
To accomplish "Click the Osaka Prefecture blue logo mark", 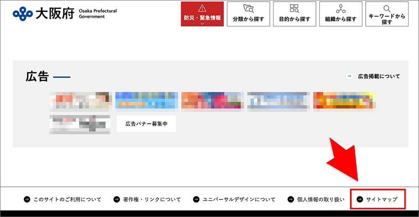I will click(23, 14).
